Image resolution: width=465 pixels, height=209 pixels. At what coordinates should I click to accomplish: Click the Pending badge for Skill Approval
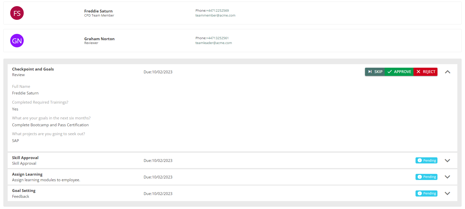426,161
